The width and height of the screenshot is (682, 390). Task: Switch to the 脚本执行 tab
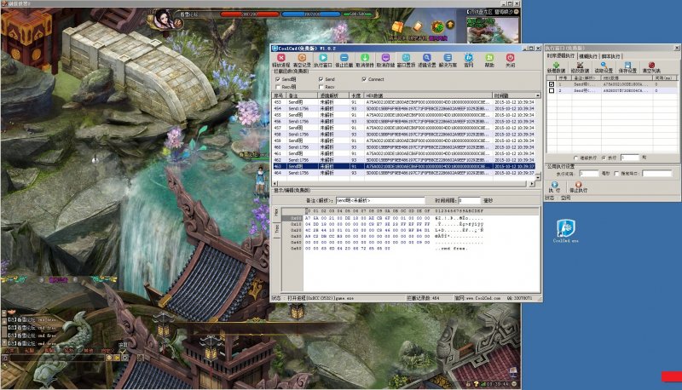click(610, 56)
